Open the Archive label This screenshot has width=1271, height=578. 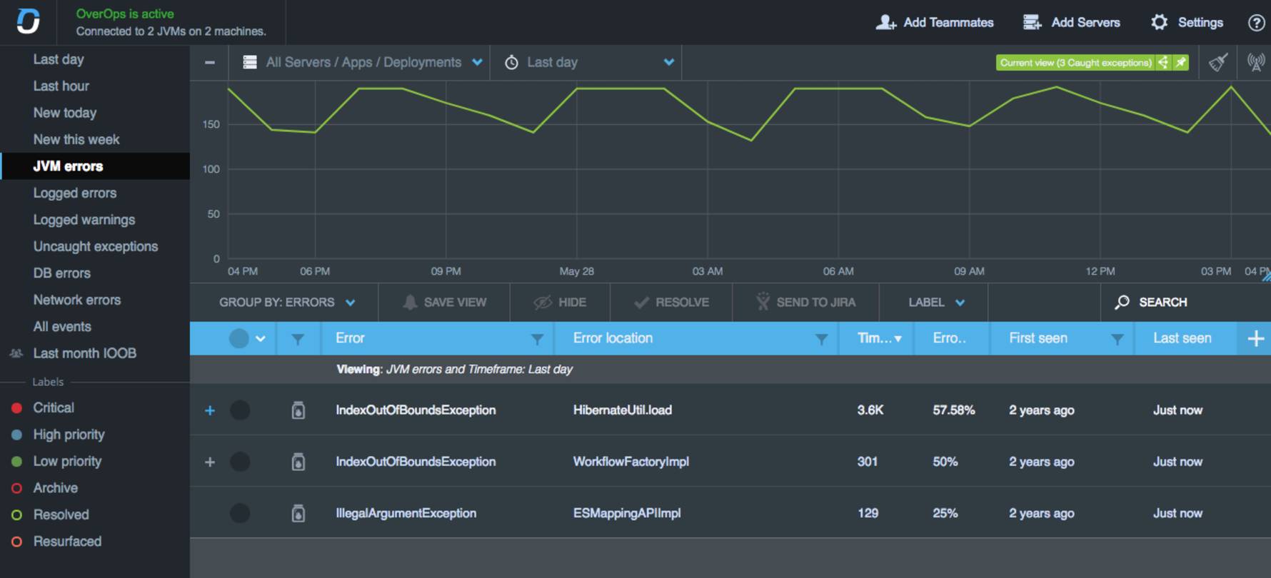55,488
